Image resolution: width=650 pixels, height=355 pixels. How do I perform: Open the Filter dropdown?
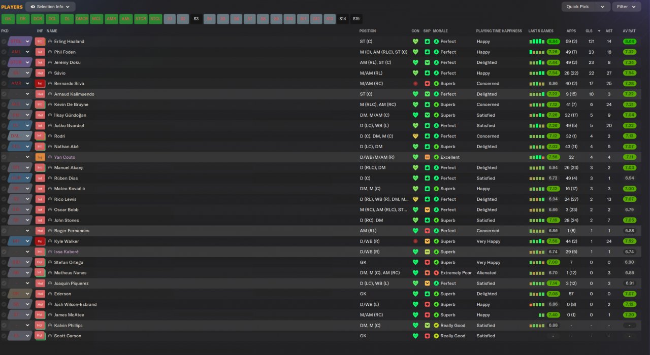(627, 7)
